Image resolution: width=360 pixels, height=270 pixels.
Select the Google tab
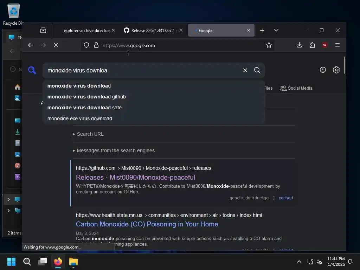coord(221,30)
